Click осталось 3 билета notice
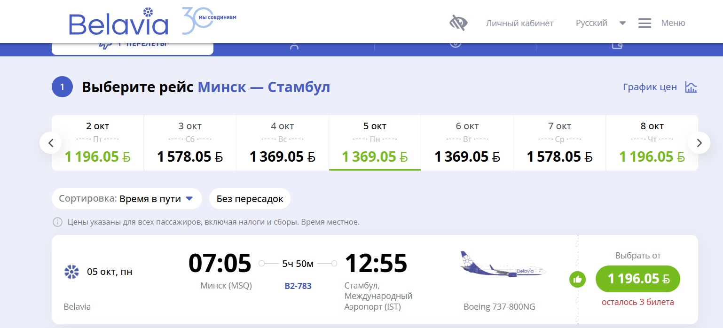 638,302
